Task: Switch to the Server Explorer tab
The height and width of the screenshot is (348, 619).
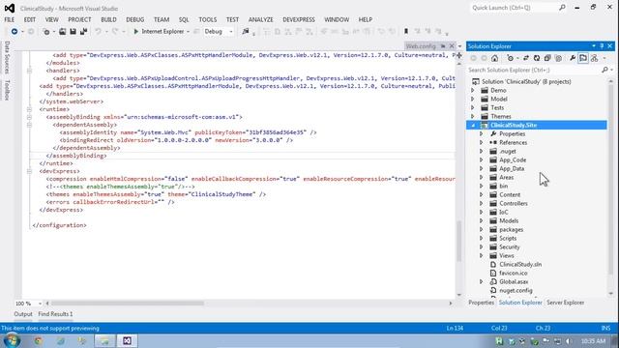Action: click(565, 303)
